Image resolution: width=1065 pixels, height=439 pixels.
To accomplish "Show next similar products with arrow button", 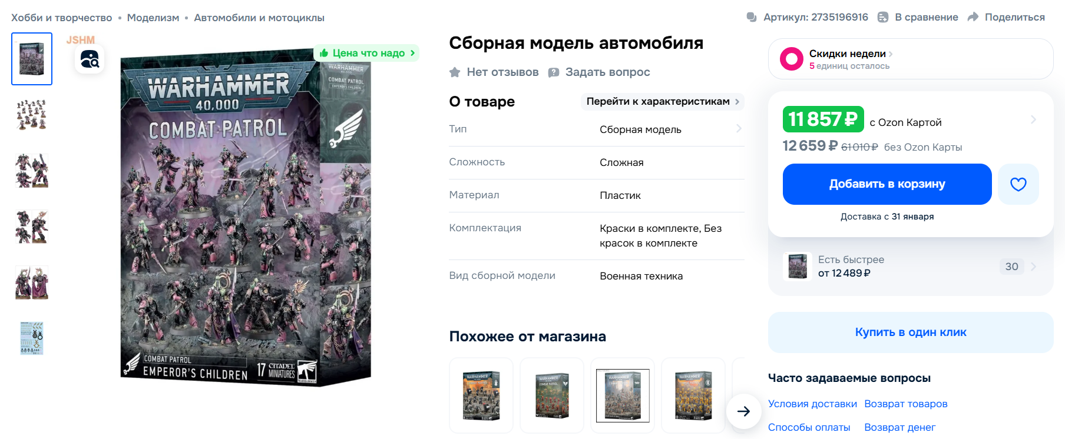I will coord(743,411).
